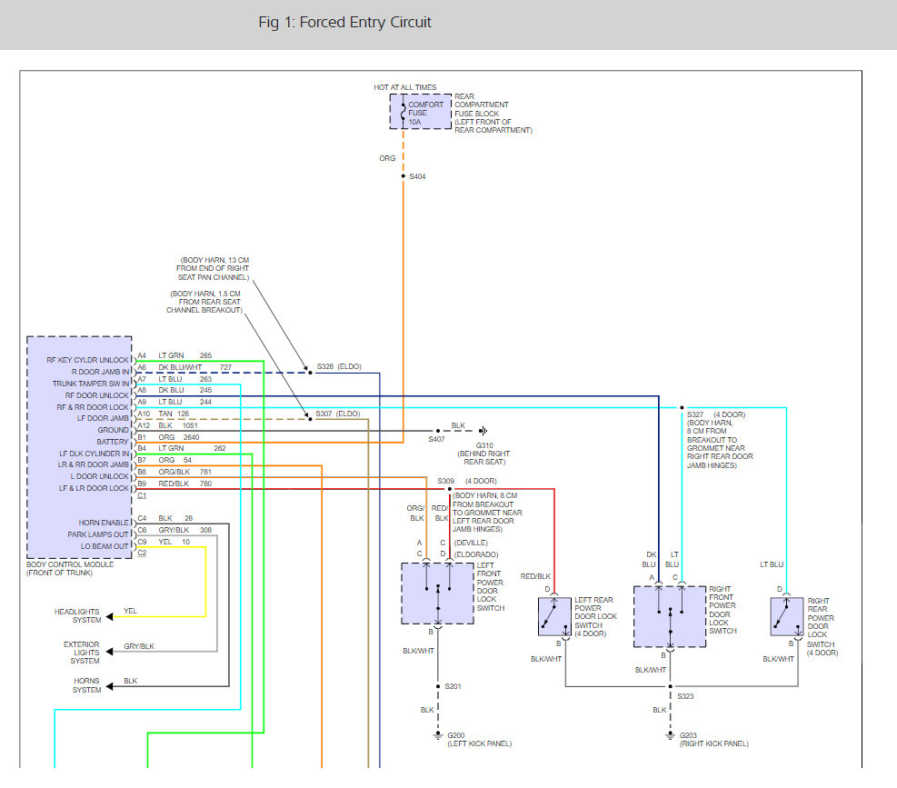Click the Right Rear Power Door Lock Switch symbol

point(786,616)
